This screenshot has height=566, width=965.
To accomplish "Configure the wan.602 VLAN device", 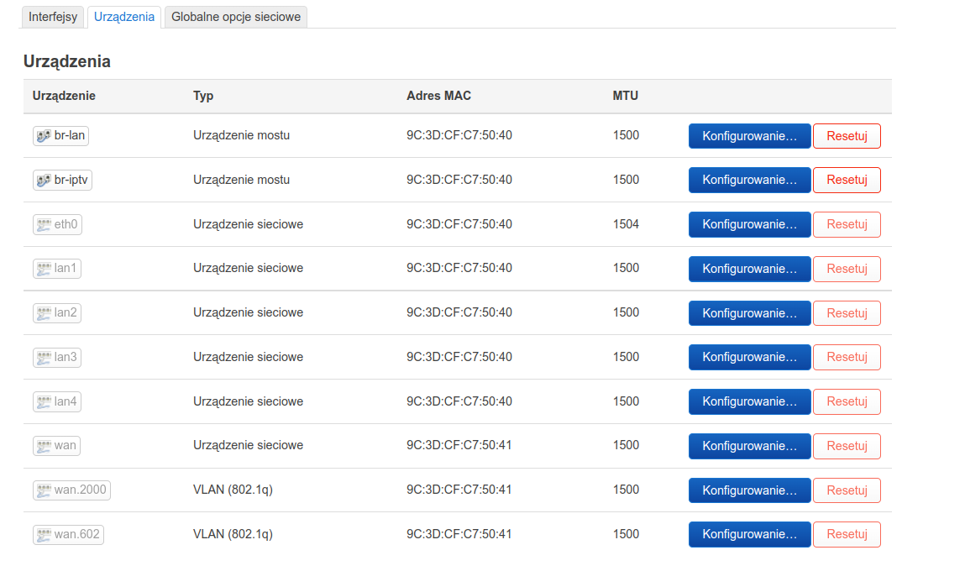I will [750, 535].
